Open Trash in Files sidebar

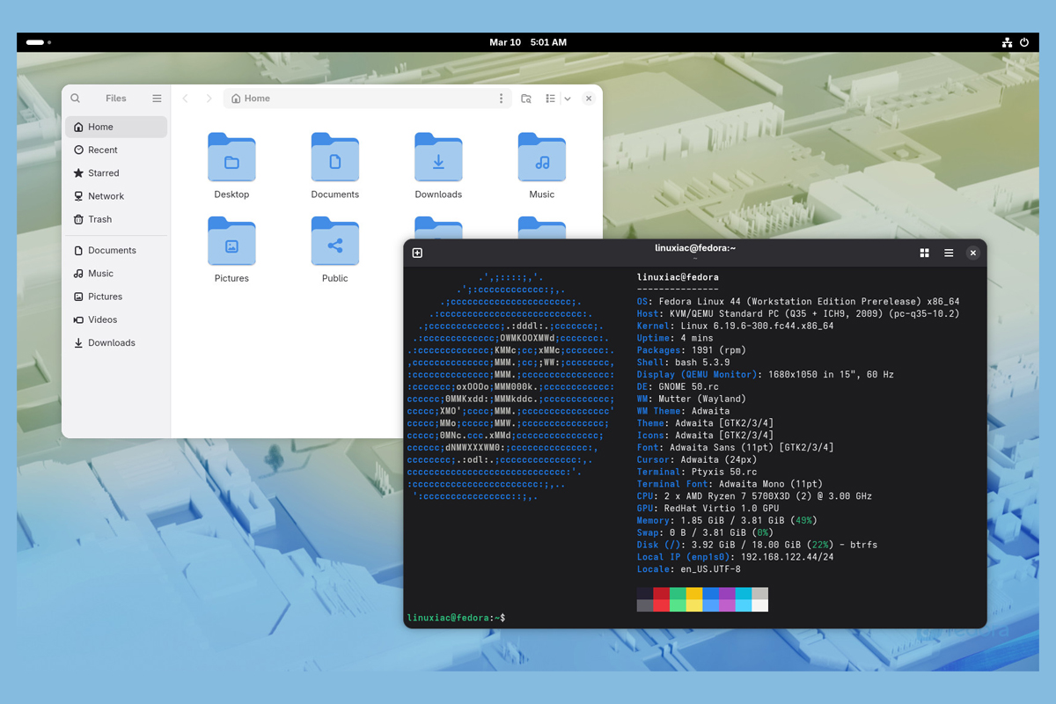pos(116,219)
